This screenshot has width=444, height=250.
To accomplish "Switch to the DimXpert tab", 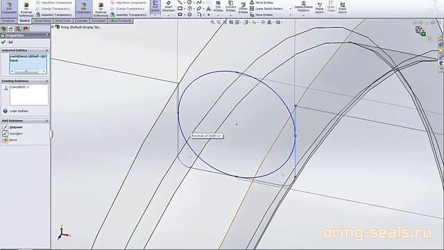I will click(99, 21).
